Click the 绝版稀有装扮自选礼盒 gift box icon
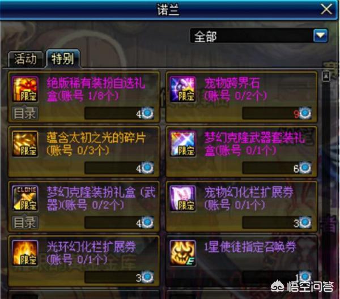Viewport: 340px width, 299px height. click(x=25, y=89)
